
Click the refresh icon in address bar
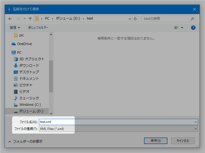coord(135,19)
